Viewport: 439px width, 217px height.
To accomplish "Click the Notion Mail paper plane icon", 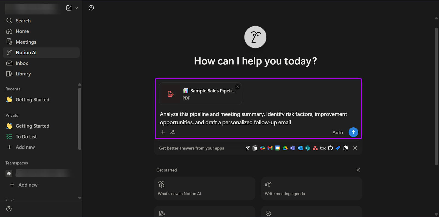I will 247,148.
